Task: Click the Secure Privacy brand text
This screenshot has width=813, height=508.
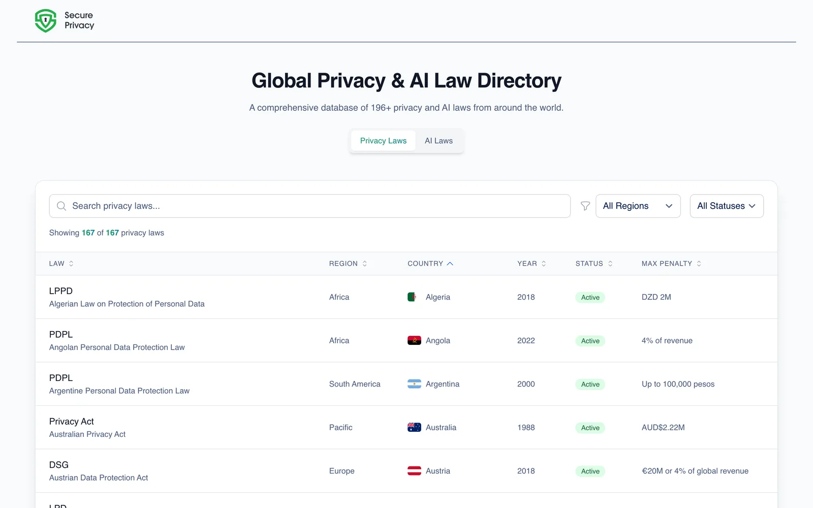Action: pyautogui.click(x=79, y=20)
